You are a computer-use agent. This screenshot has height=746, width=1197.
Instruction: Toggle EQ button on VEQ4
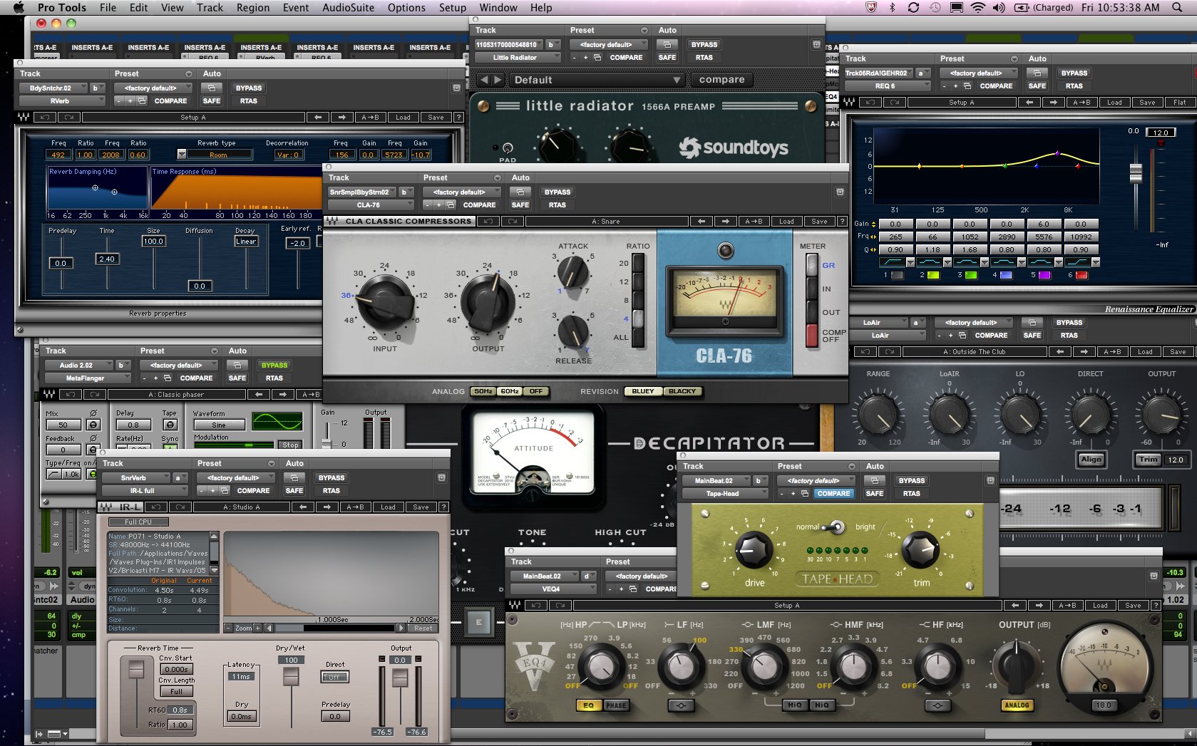588,705
